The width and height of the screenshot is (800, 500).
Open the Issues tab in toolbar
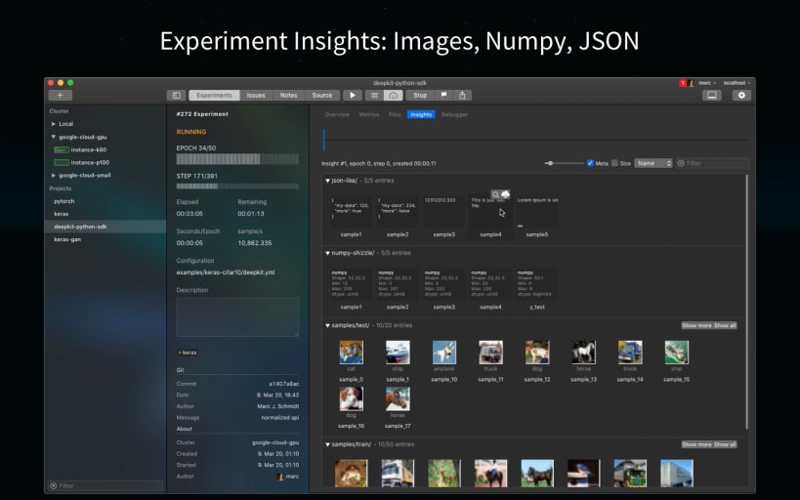[x=256, y=96]
